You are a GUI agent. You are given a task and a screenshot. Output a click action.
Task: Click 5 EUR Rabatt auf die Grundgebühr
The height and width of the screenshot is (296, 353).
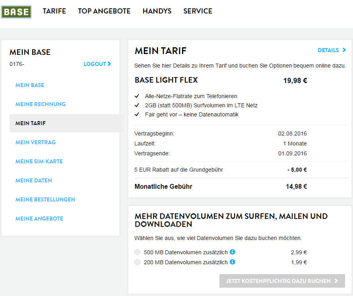click(178, 170)
